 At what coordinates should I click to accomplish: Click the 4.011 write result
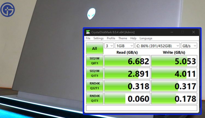(x=174, y=73)
